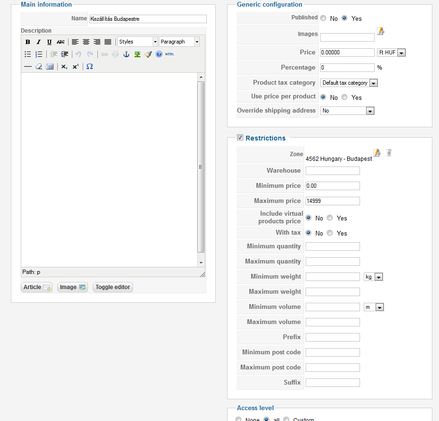
Task: Open the editor help icon
Action: tap(159, 54)
